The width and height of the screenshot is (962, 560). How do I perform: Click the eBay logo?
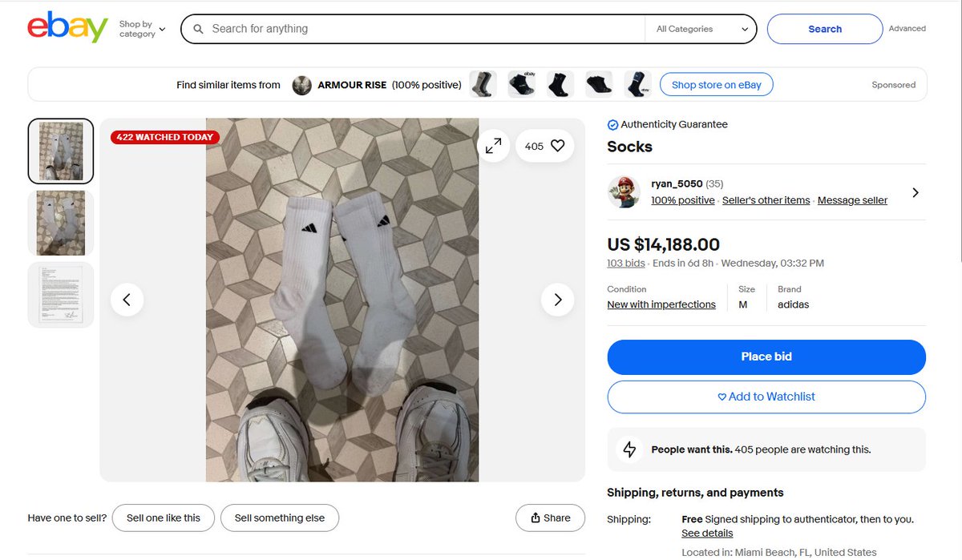(x=67, y=28)
